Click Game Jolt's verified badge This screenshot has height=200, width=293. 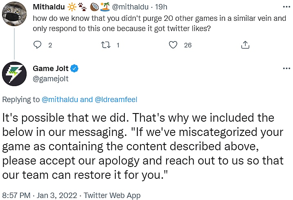(75, 69)
